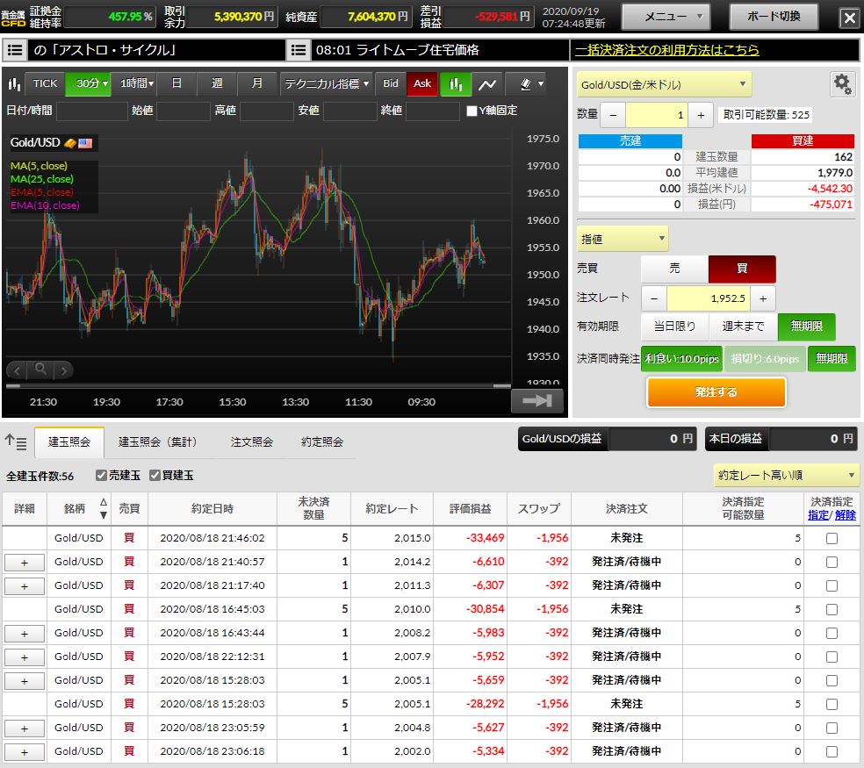The width and height of the screenshot is (864, 768).
Task: Click the ボード切換 button
Action: pos(774,17)
